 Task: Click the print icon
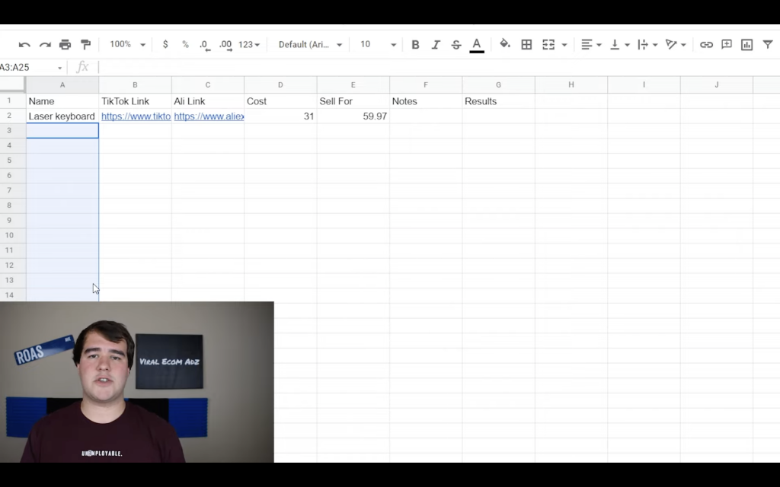(x=66, y=45)
